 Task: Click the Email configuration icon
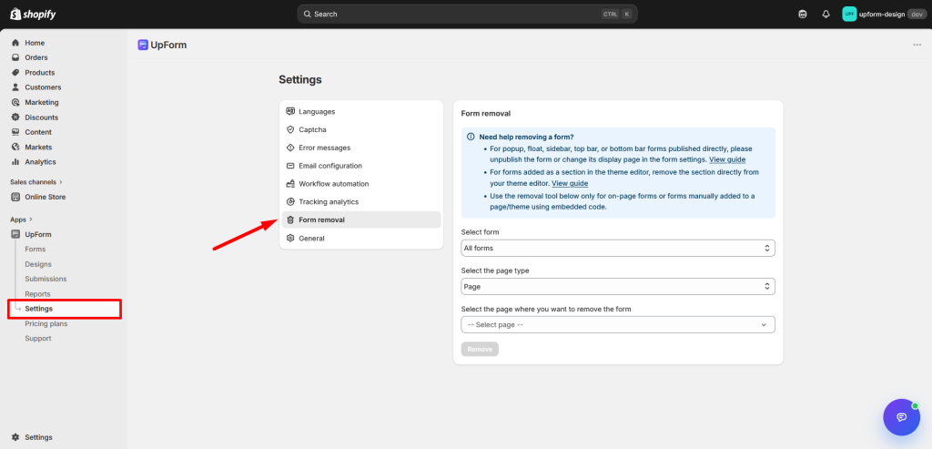click(x=290, y=166)
